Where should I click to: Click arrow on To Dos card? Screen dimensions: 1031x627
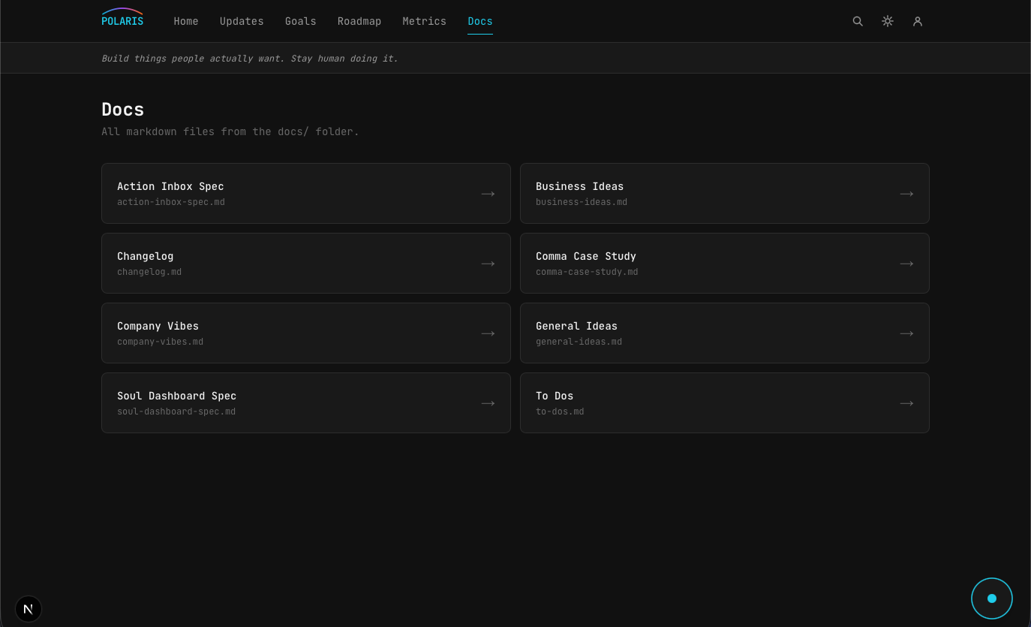pos(906,403)
